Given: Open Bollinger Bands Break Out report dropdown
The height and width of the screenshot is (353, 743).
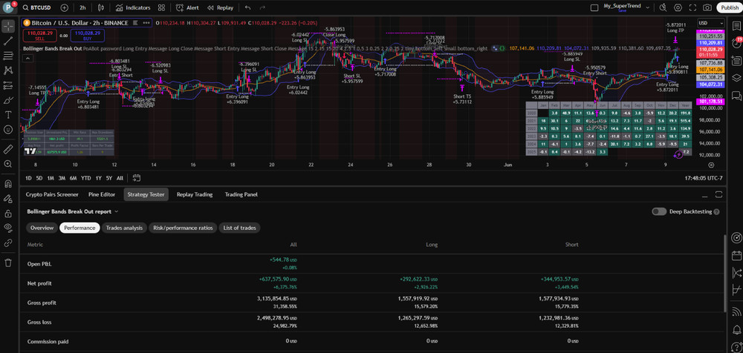Looking at the screenshot, I should [73, 211].
